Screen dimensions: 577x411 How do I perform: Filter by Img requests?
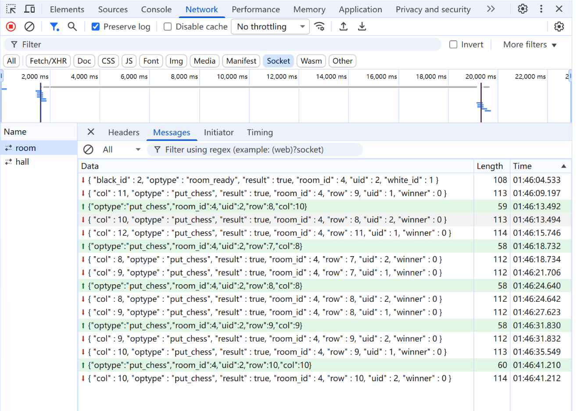pos(176,61)
